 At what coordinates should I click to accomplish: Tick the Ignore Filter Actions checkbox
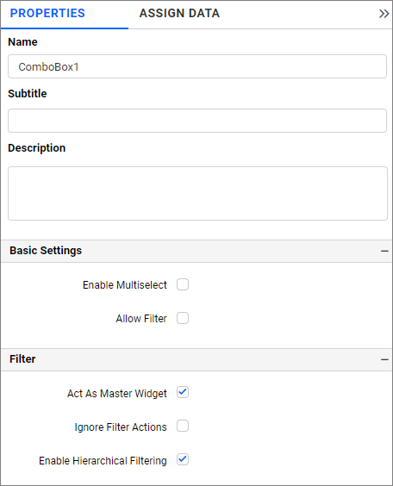183,426
